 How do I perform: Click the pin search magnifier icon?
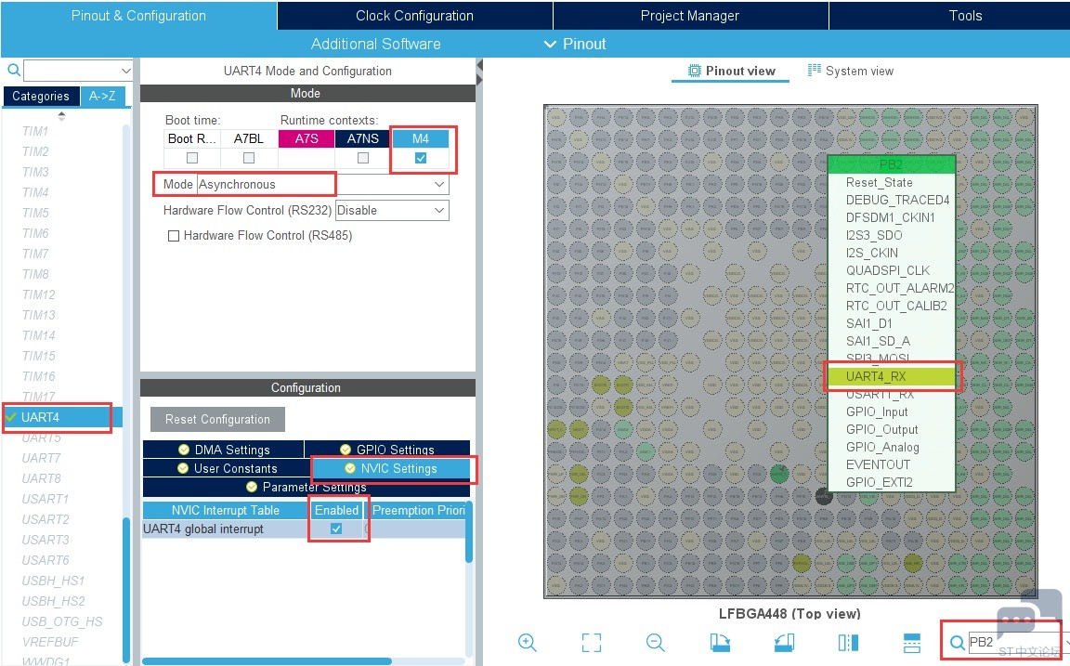coord(957,643)
